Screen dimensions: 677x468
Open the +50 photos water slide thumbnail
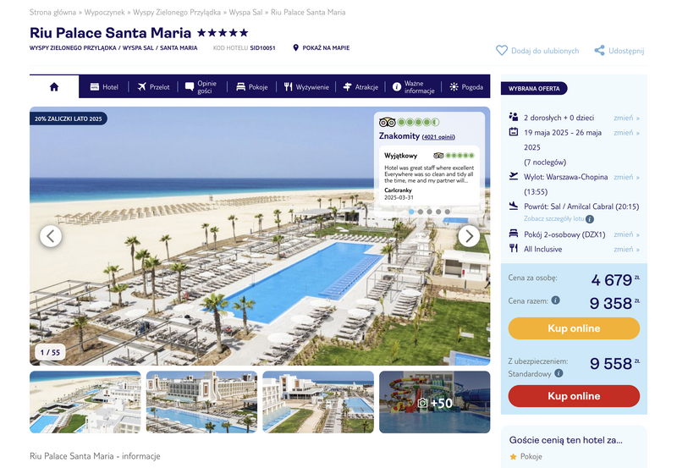[435, 402]
